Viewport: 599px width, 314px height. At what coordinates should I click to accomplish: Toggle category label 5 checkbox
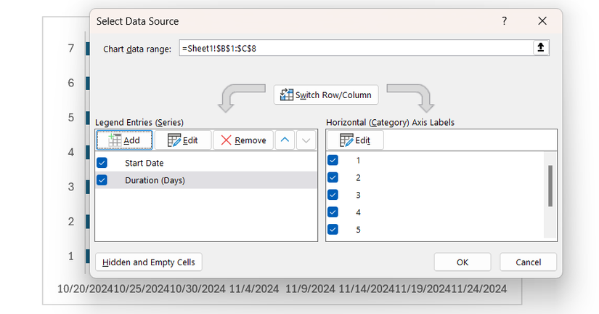point(333,230)
